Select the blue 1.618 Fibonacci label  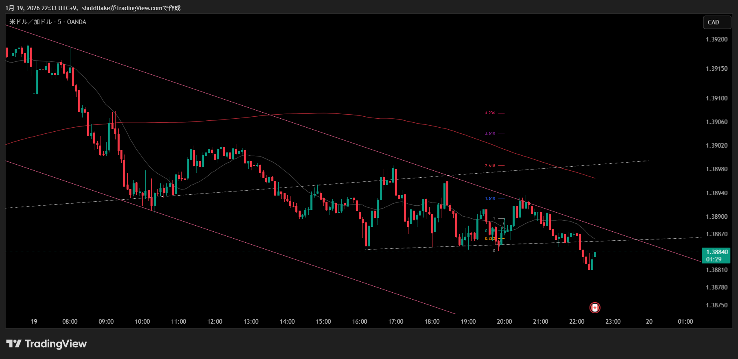(x=490, y=198)
